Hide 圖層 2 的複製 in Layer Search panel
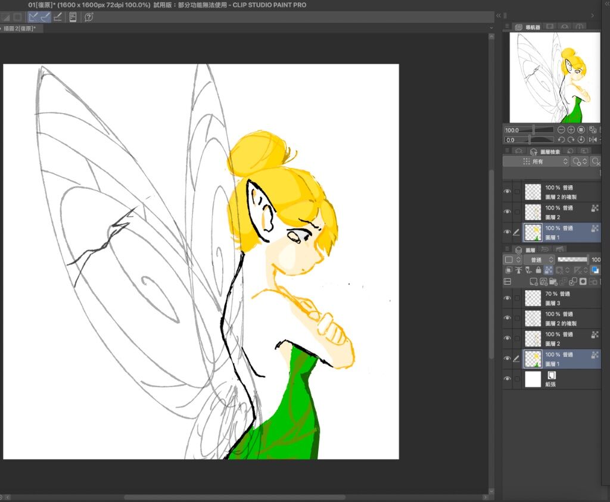Viewport: 610px width, 502px height. pyautogui.click(x=508, y=192)
